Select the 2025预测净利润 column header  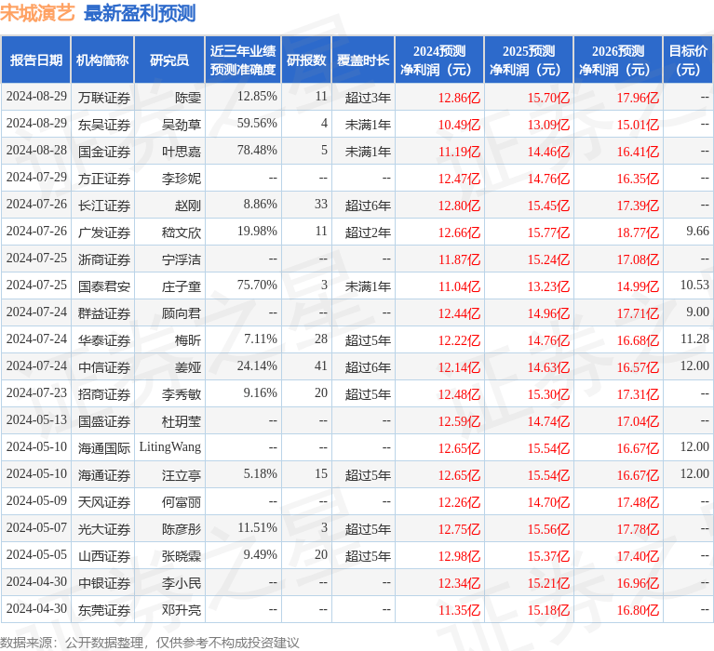tap(529, 60)
